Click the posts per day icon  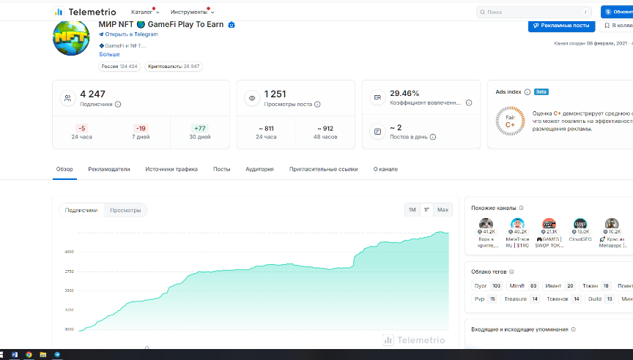[377, 132]
